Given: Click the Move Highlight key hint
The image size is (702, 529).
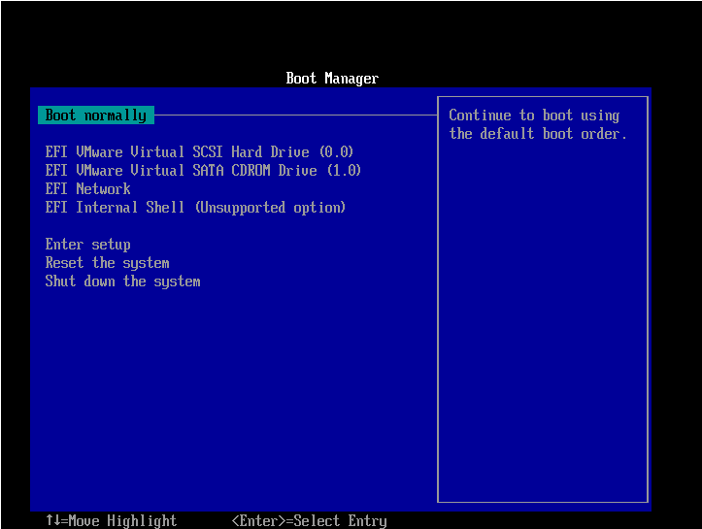Looking at the screenshot, I should (x=120, y=521).
